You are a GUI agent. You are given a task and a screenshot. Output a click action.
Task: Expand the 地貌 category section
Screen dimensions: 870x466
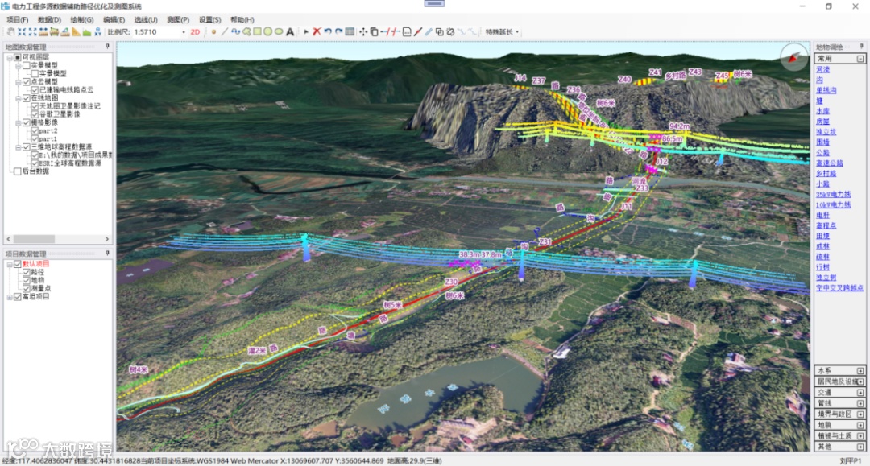click(860, 425)
